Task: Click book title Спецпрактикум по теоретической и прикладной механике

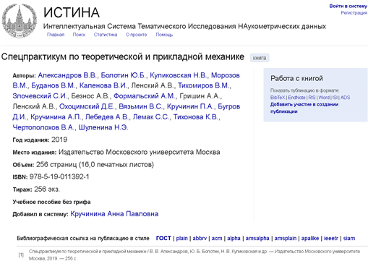Action: pos(123,57)
